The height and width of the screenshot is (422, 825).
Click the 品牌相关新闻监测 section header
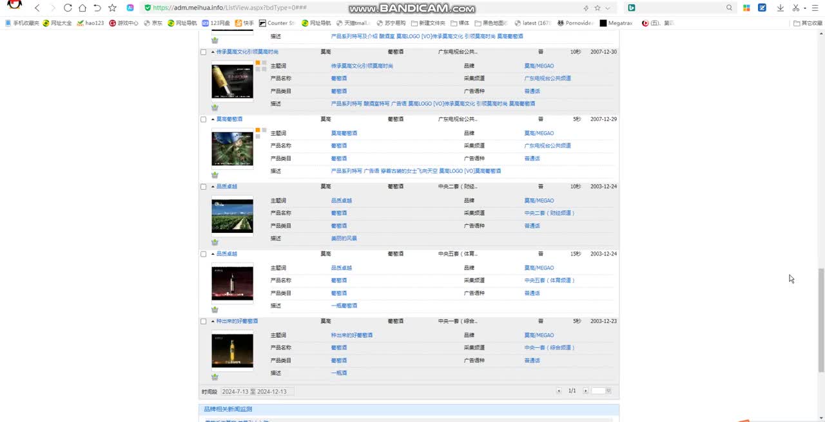click(228, 409)
